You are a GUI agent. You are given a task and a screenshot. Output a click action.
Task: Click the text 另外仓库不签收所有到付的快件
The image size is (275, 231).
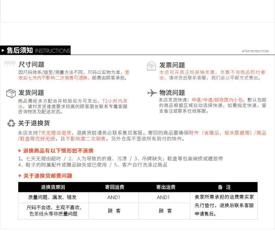point(146,139)
